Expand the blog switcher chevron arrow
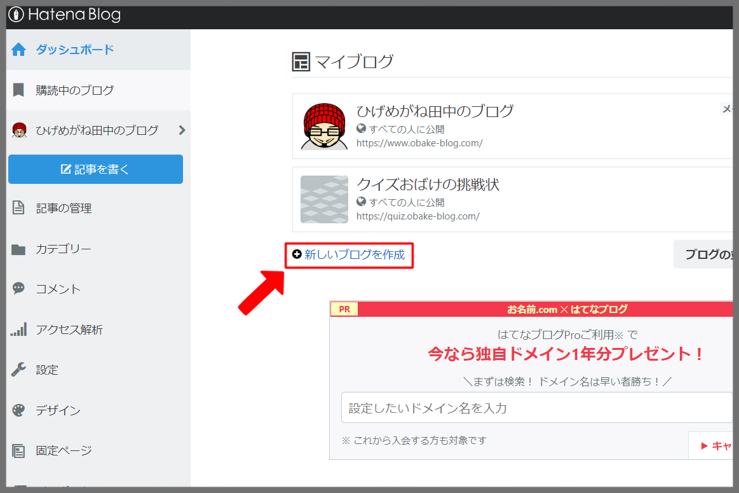 [182, 130]
